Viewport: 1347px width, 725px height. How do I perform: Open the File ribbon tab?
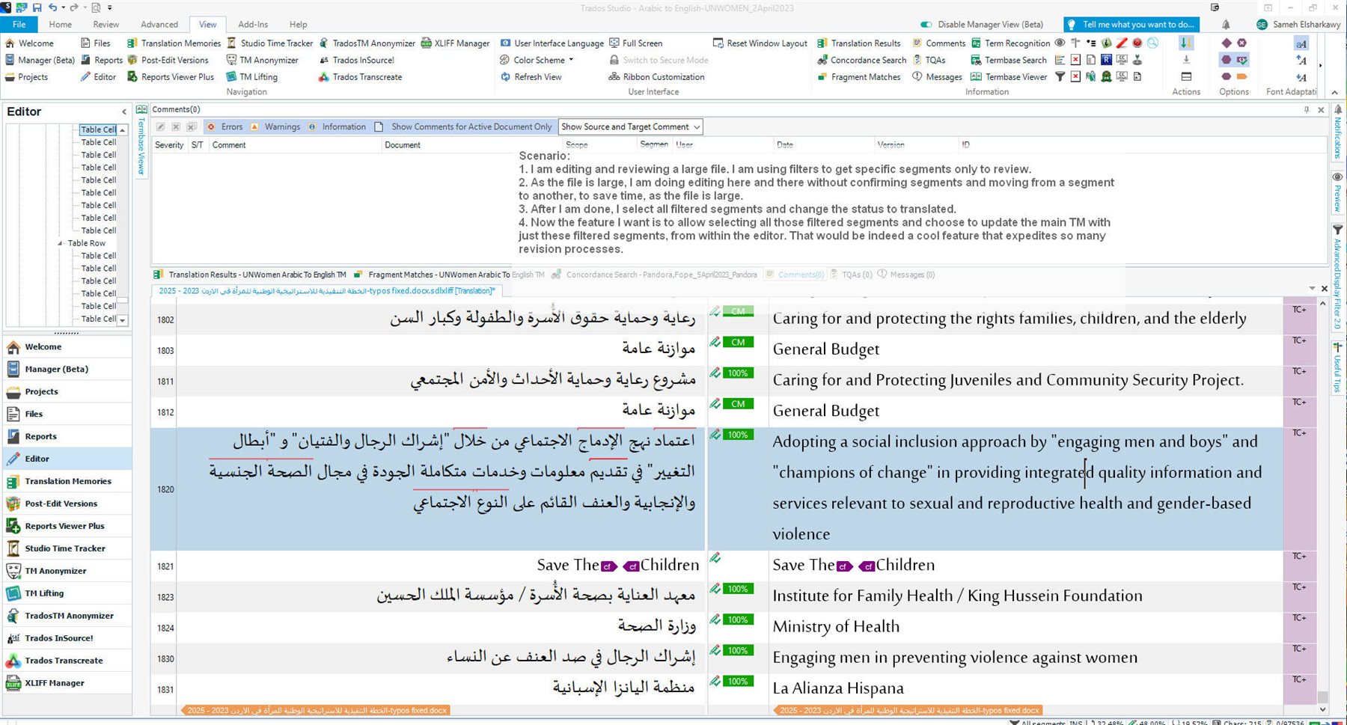point(19,25)
